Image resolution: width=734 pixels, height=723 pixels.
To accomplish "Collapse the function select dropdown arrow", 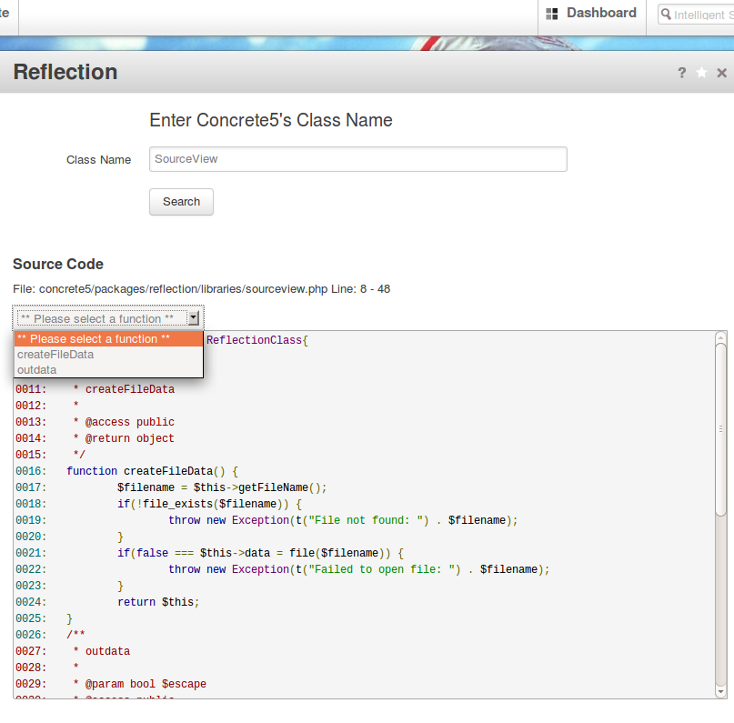I will click(x=194, y=318).
